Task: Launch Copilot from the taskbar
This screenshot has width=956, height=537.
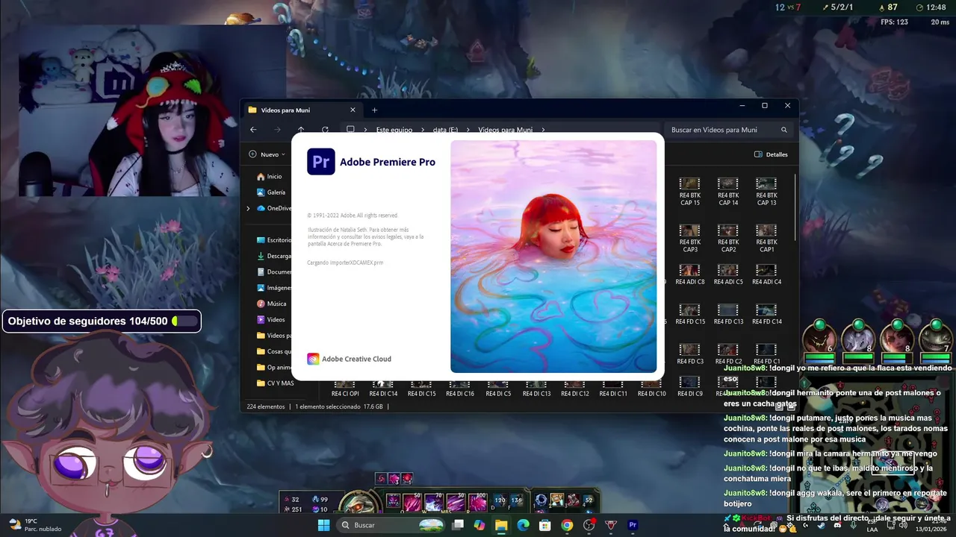Action: tap(479, 525)
